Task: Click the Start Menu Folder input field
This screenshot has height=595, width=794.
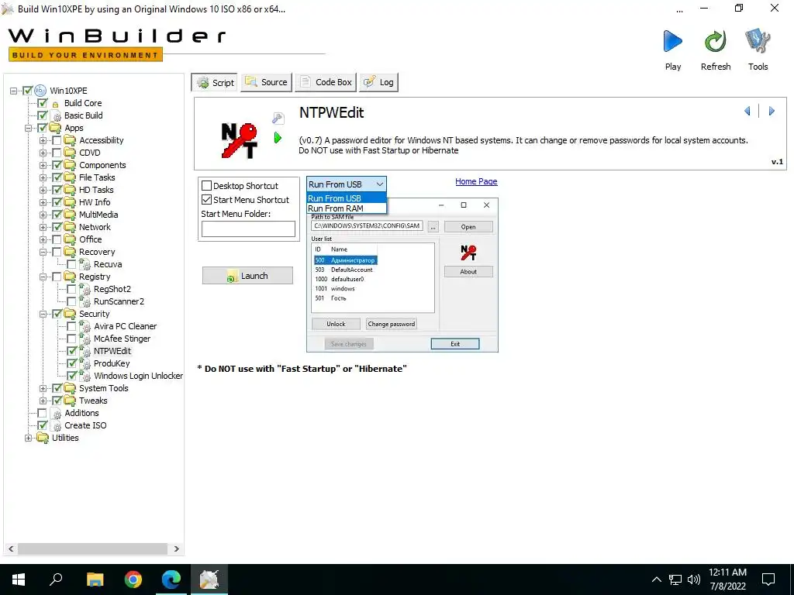Action: click(248, 229)
